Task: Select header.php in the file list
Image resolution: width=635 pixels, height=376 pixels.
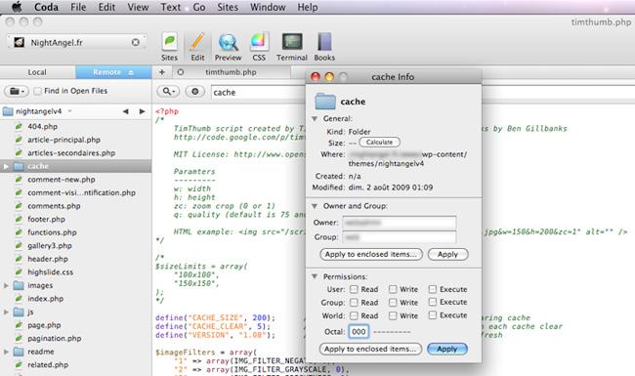Action: [76, 259]
